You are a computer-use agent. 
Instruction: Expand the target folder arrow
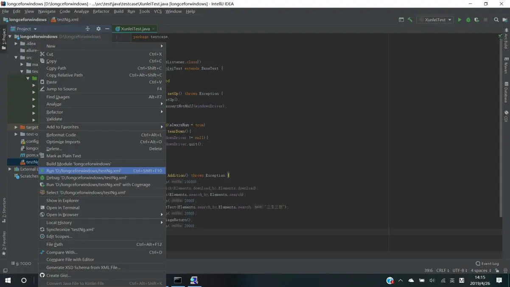(x=16, y=127)
